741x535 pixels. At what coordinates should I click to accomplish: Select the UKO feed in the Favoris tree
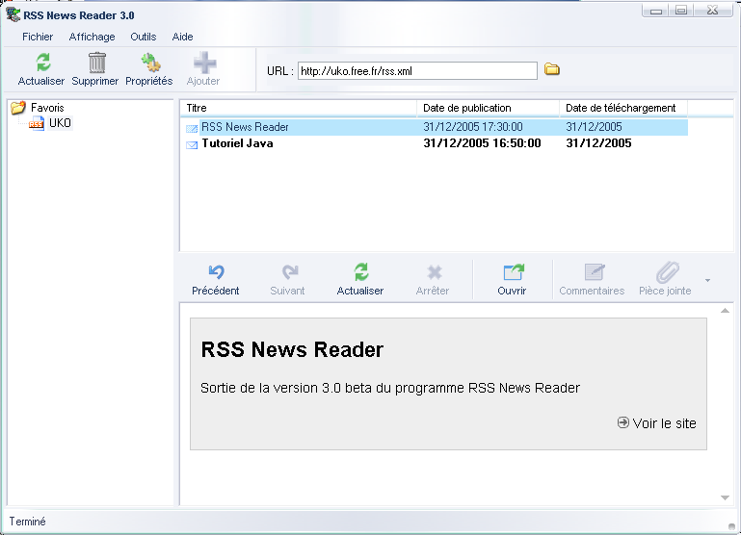point(60,123)
